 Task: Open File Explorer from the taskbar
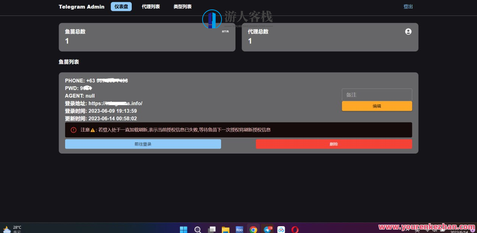click(226, 229)
